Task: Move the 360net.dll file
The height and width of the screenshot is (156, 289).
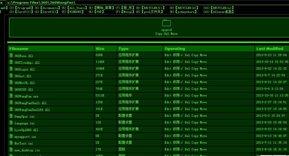Action: [203, 75]
